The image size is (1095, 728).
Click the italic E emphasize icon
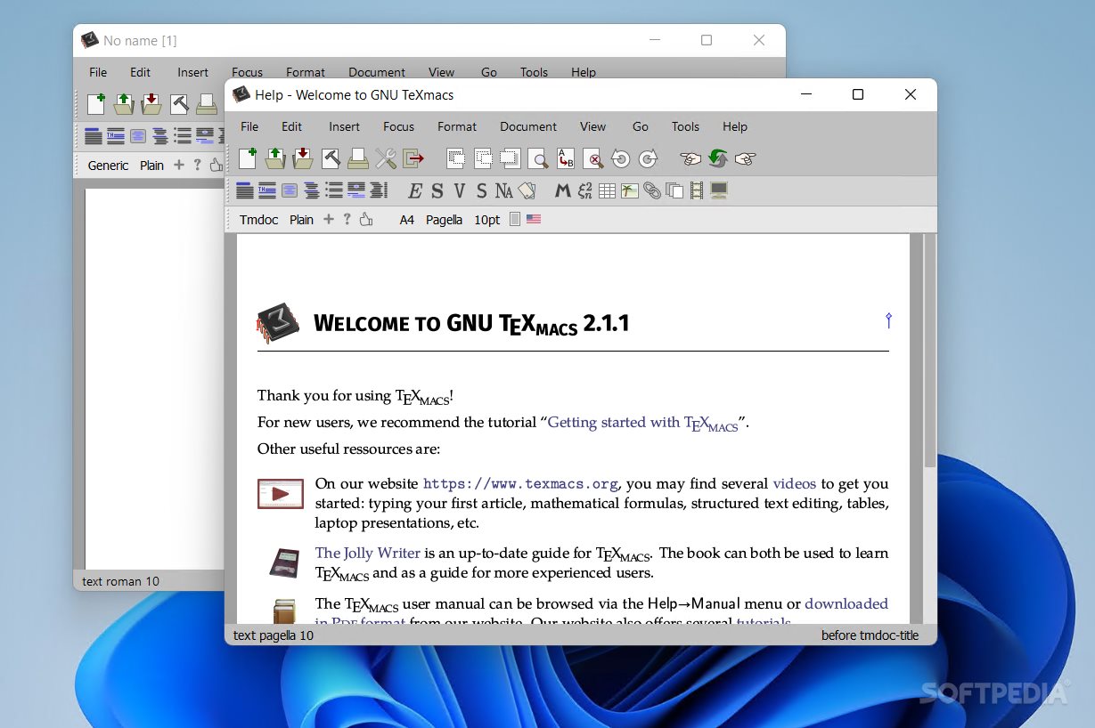[x=414, y=190]
